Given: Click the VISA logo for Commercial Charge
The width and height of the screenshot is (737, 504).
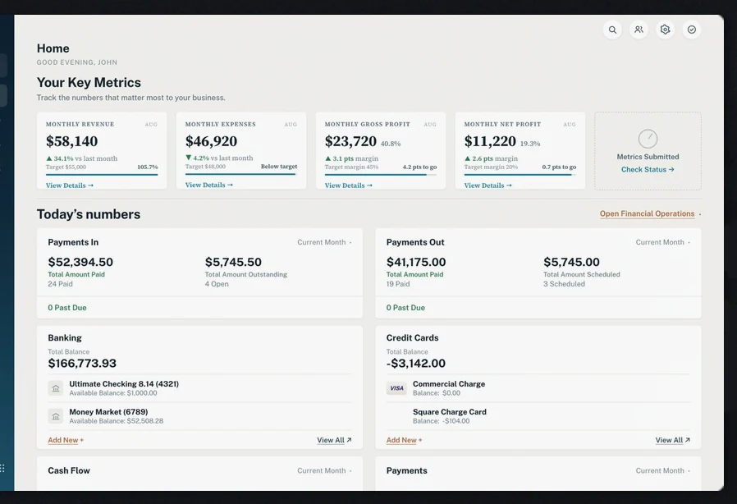Looking at the screenshot, I should point(396,388).
